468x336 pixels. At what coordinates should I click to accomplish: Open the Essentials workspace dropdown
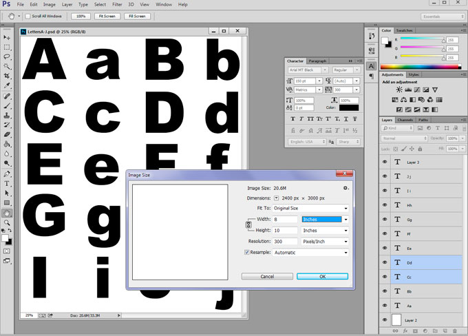[x=443, y=17]
